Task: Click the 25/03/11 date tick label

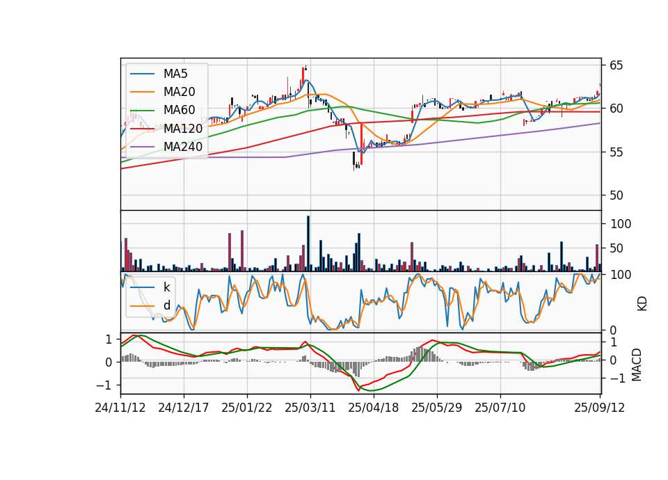Action: click(310, 408)
